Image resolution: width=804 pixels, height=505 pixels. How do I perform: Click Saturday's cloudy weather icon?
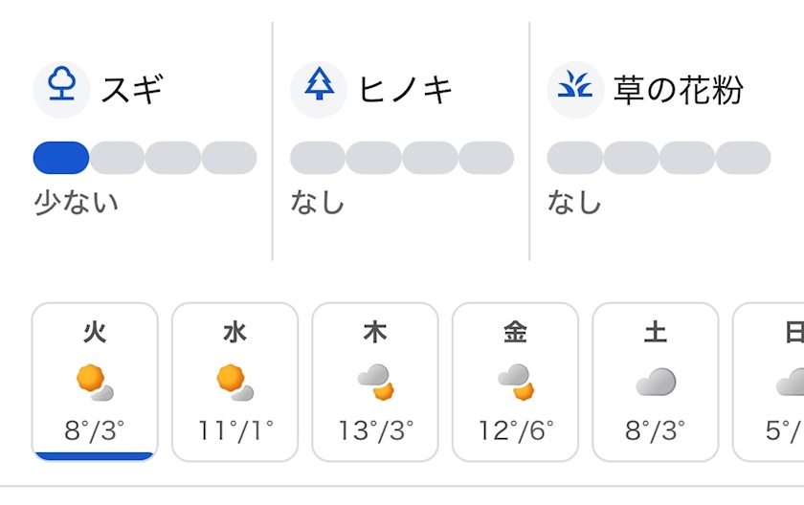[656, 383]
